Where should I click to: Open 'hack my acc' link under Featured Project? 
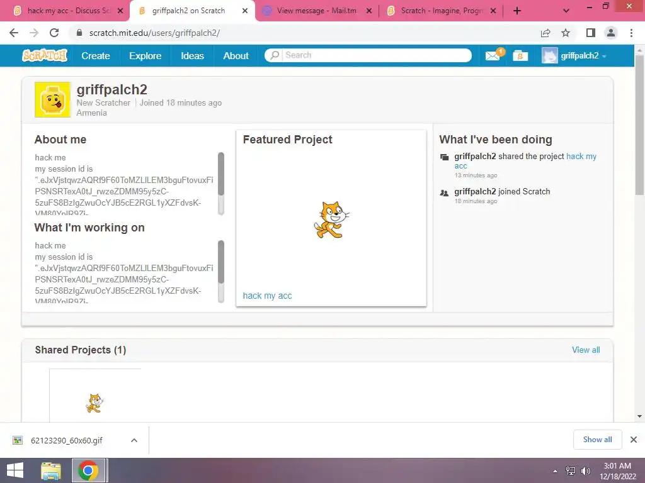click(267, 296)
